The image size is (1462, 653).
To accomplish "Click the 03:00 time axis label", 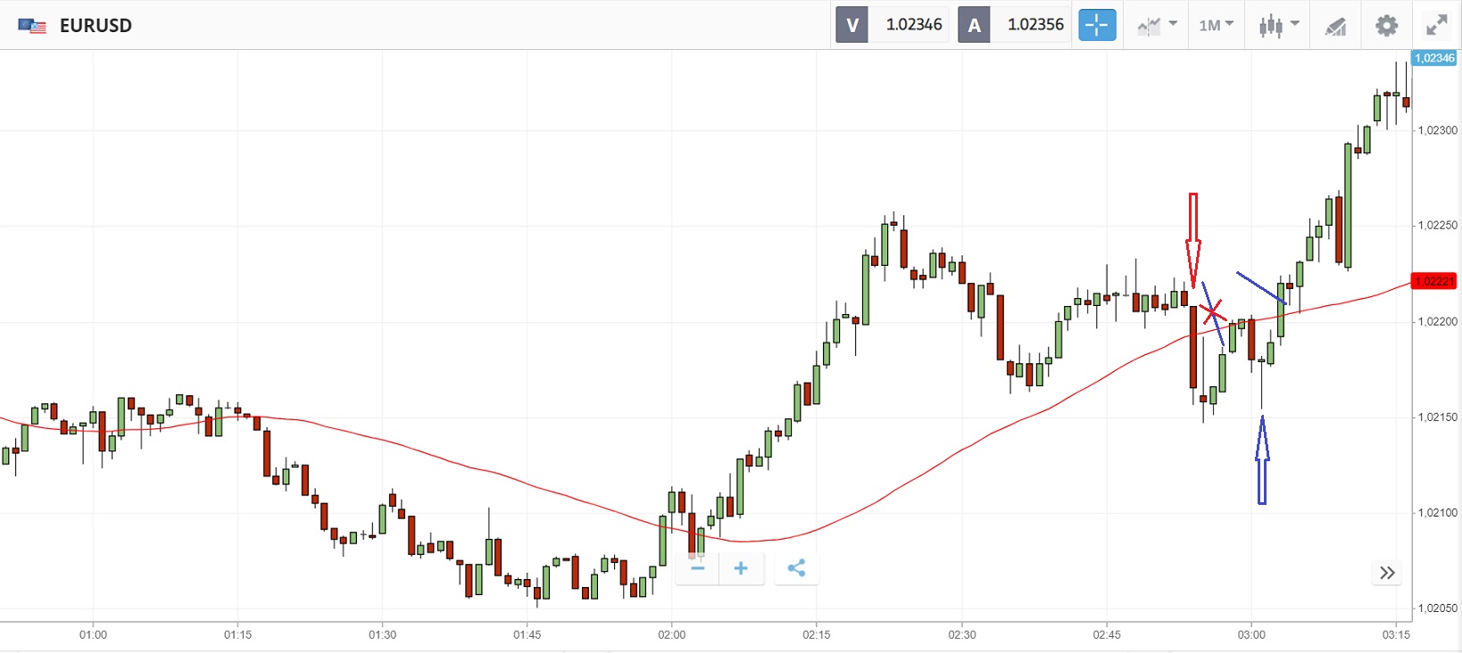I will (1250, 635).
